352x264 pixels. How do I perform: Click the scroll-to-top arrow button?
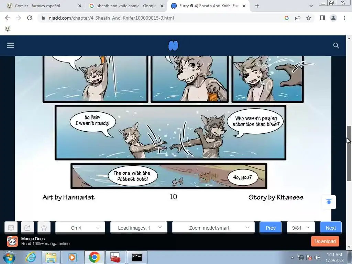(329, 202)
